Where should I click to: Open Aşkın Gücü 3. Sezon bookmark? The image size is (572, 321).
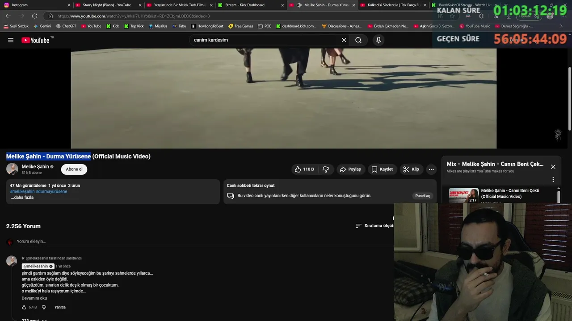[434, 26]
